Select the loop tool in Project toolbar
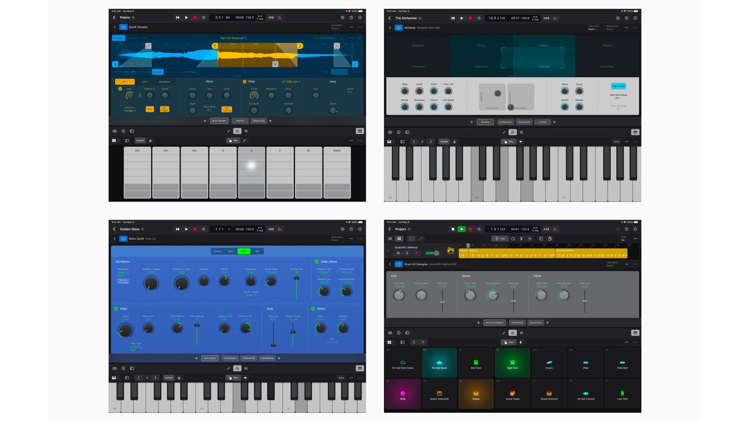Viewport: 749px width, 421px height. (513, 239)
